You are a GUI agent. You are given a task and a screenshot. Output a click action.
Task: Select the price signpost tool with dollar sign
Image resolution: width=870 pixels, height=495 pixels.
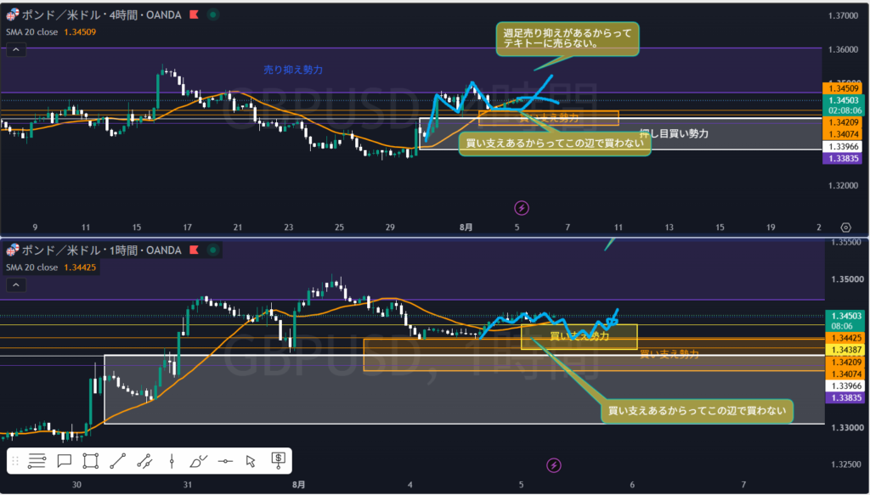point(278,460)
